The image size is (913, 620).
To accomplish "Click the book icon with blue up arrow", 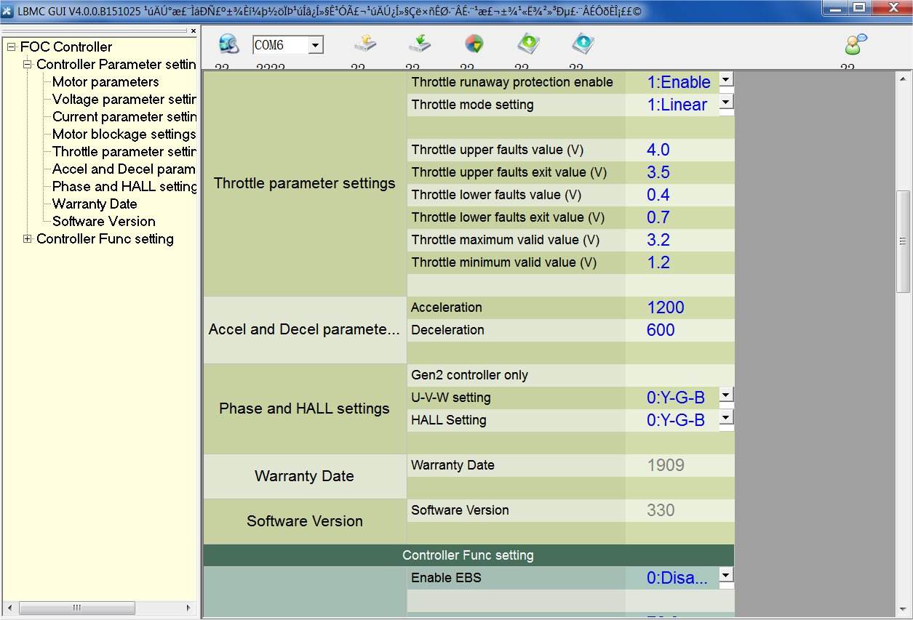I will click(x=582, y=44).
